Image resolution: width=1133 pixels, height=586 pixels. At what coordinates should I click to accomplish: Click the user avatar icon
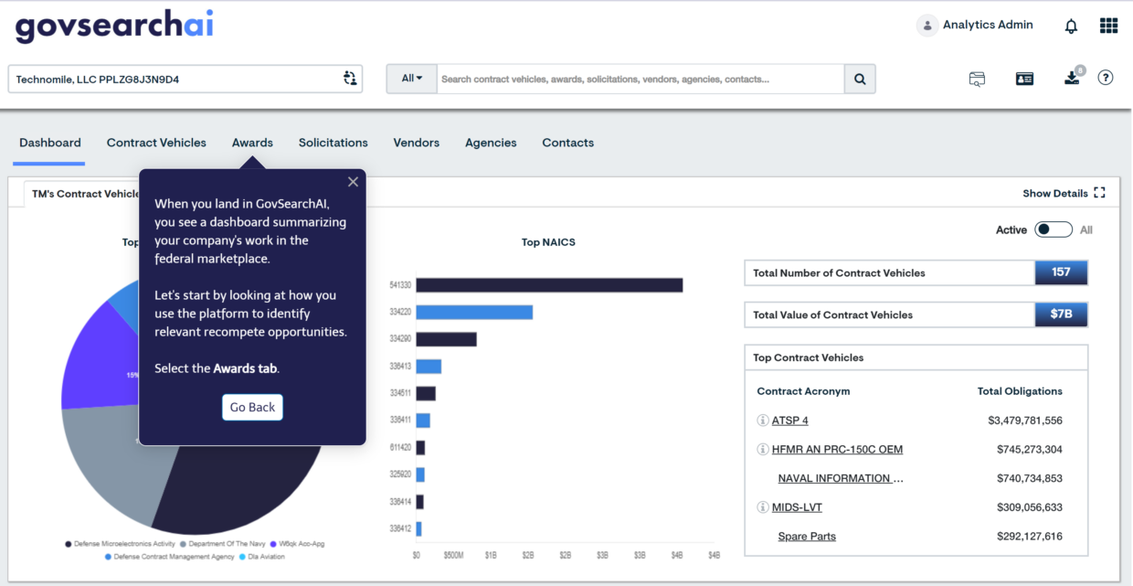(927, 26)
